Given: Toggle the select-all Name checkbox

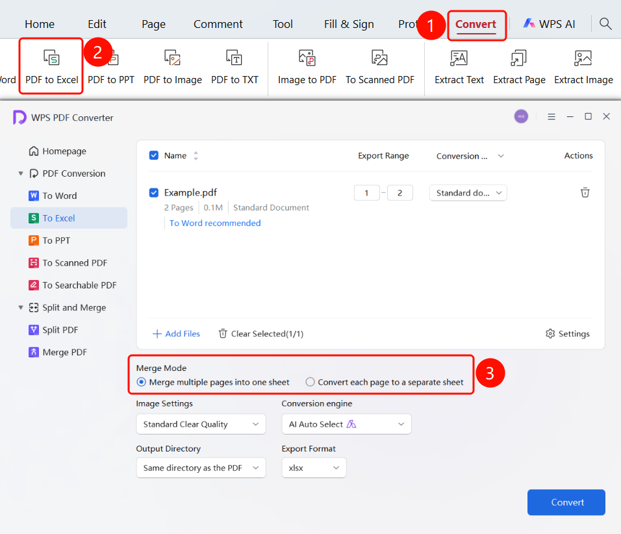Looking at the screenshot, I should [154, 155].
